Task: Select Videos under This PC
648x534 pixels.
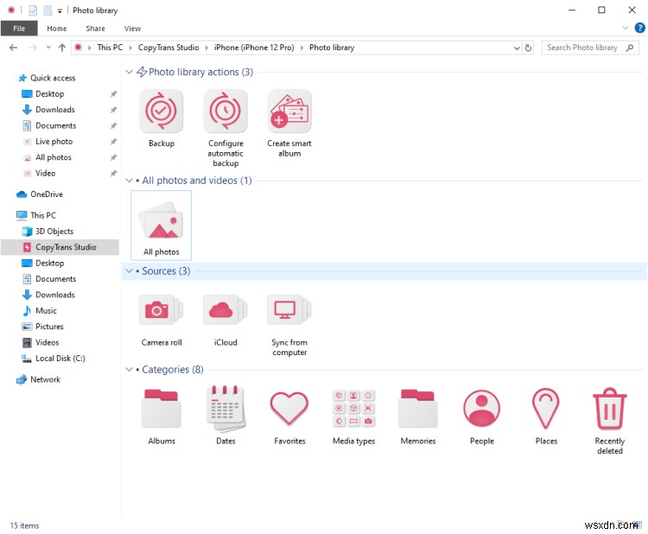Action: [x=48, y=343]
